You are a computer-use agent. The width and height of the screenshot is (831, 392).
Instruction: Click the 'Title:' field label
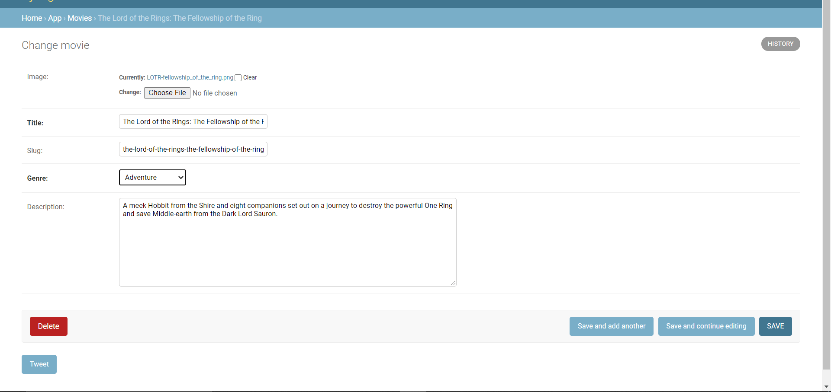tap(35, 123)
